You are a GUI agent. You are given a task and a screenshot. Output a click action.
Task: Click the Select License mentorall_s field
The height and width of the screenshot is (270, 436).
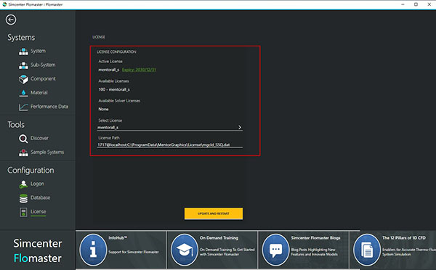169,127
